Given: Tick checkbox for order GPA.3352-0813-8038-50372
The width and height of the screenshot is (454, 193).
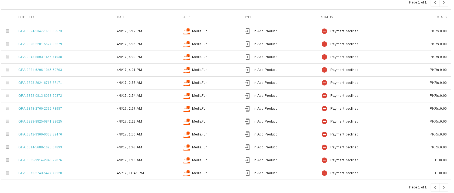Looking at the screenshot, I should [8, 95].
